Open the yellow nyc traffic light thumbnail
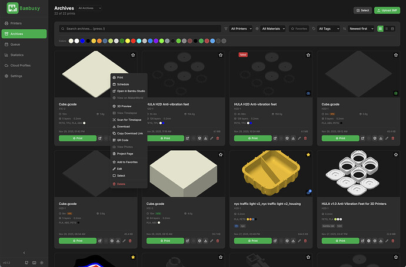Viewport: 406px width, 267px height. tap(271, 174)
